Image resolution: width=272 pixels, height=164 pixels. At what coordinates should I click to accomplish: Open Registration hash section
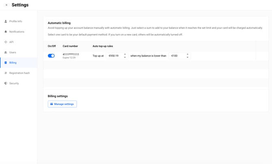19,73
